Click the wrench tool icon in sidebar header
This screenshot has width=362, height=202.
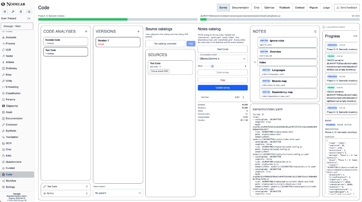(13, 12)
